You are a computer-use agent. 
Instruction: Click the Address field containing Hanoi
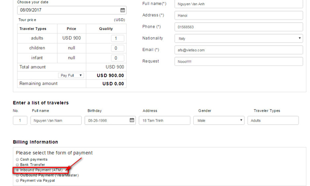click(x=239, y=15)
